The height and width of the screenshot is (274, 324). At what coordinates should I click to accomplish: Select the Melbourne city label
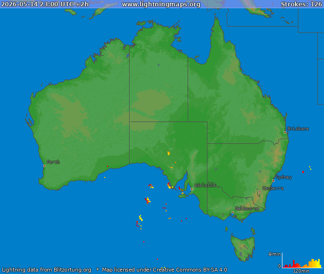247,209
